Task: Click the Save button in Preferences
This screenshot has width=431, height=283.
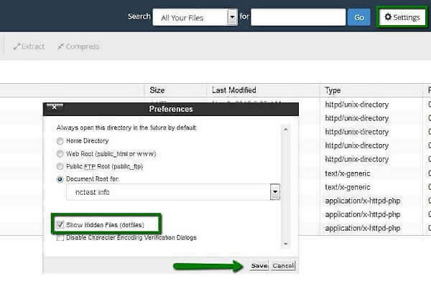Action: coord(259,266)
